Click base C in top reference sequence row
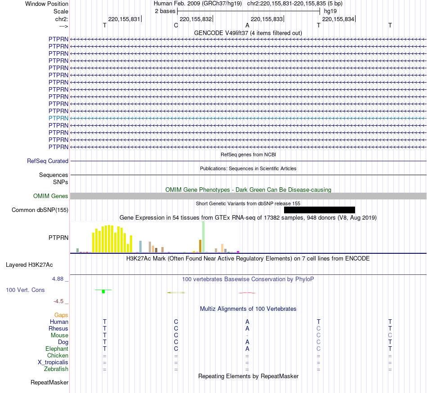 (176, 25)
